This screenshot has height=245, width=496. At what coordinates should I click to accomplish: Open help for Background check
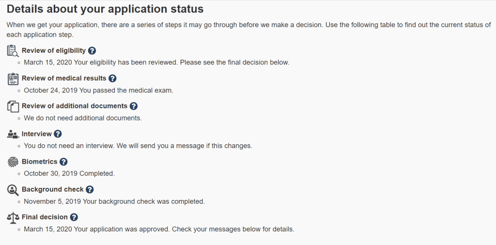(90, 190)
